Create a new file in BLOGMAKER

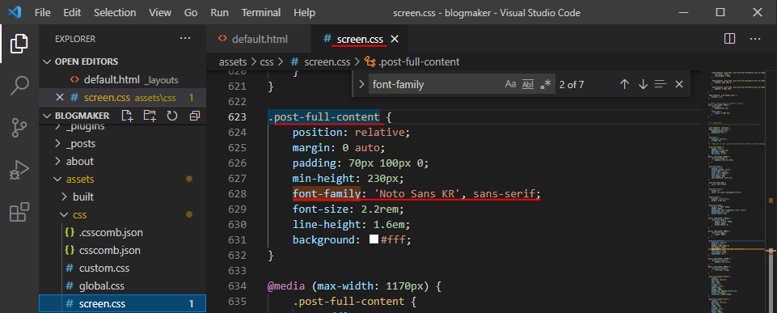pos(128,116)
